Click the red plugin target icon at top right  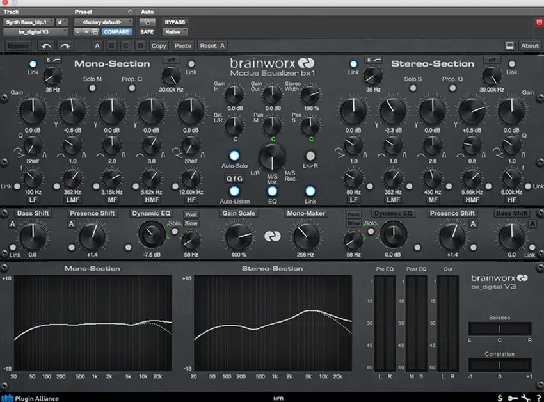click(x=538, y=22)
